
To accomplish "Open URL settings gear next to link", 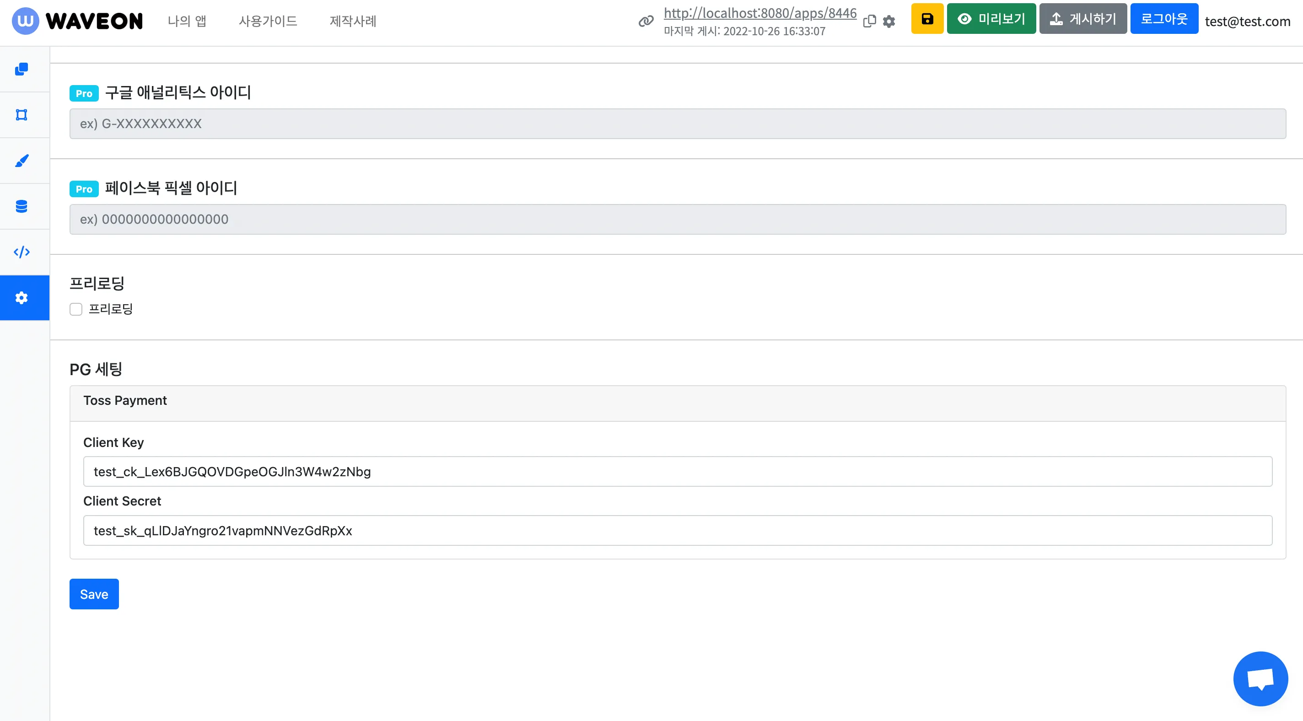I will tap(889, 21).
